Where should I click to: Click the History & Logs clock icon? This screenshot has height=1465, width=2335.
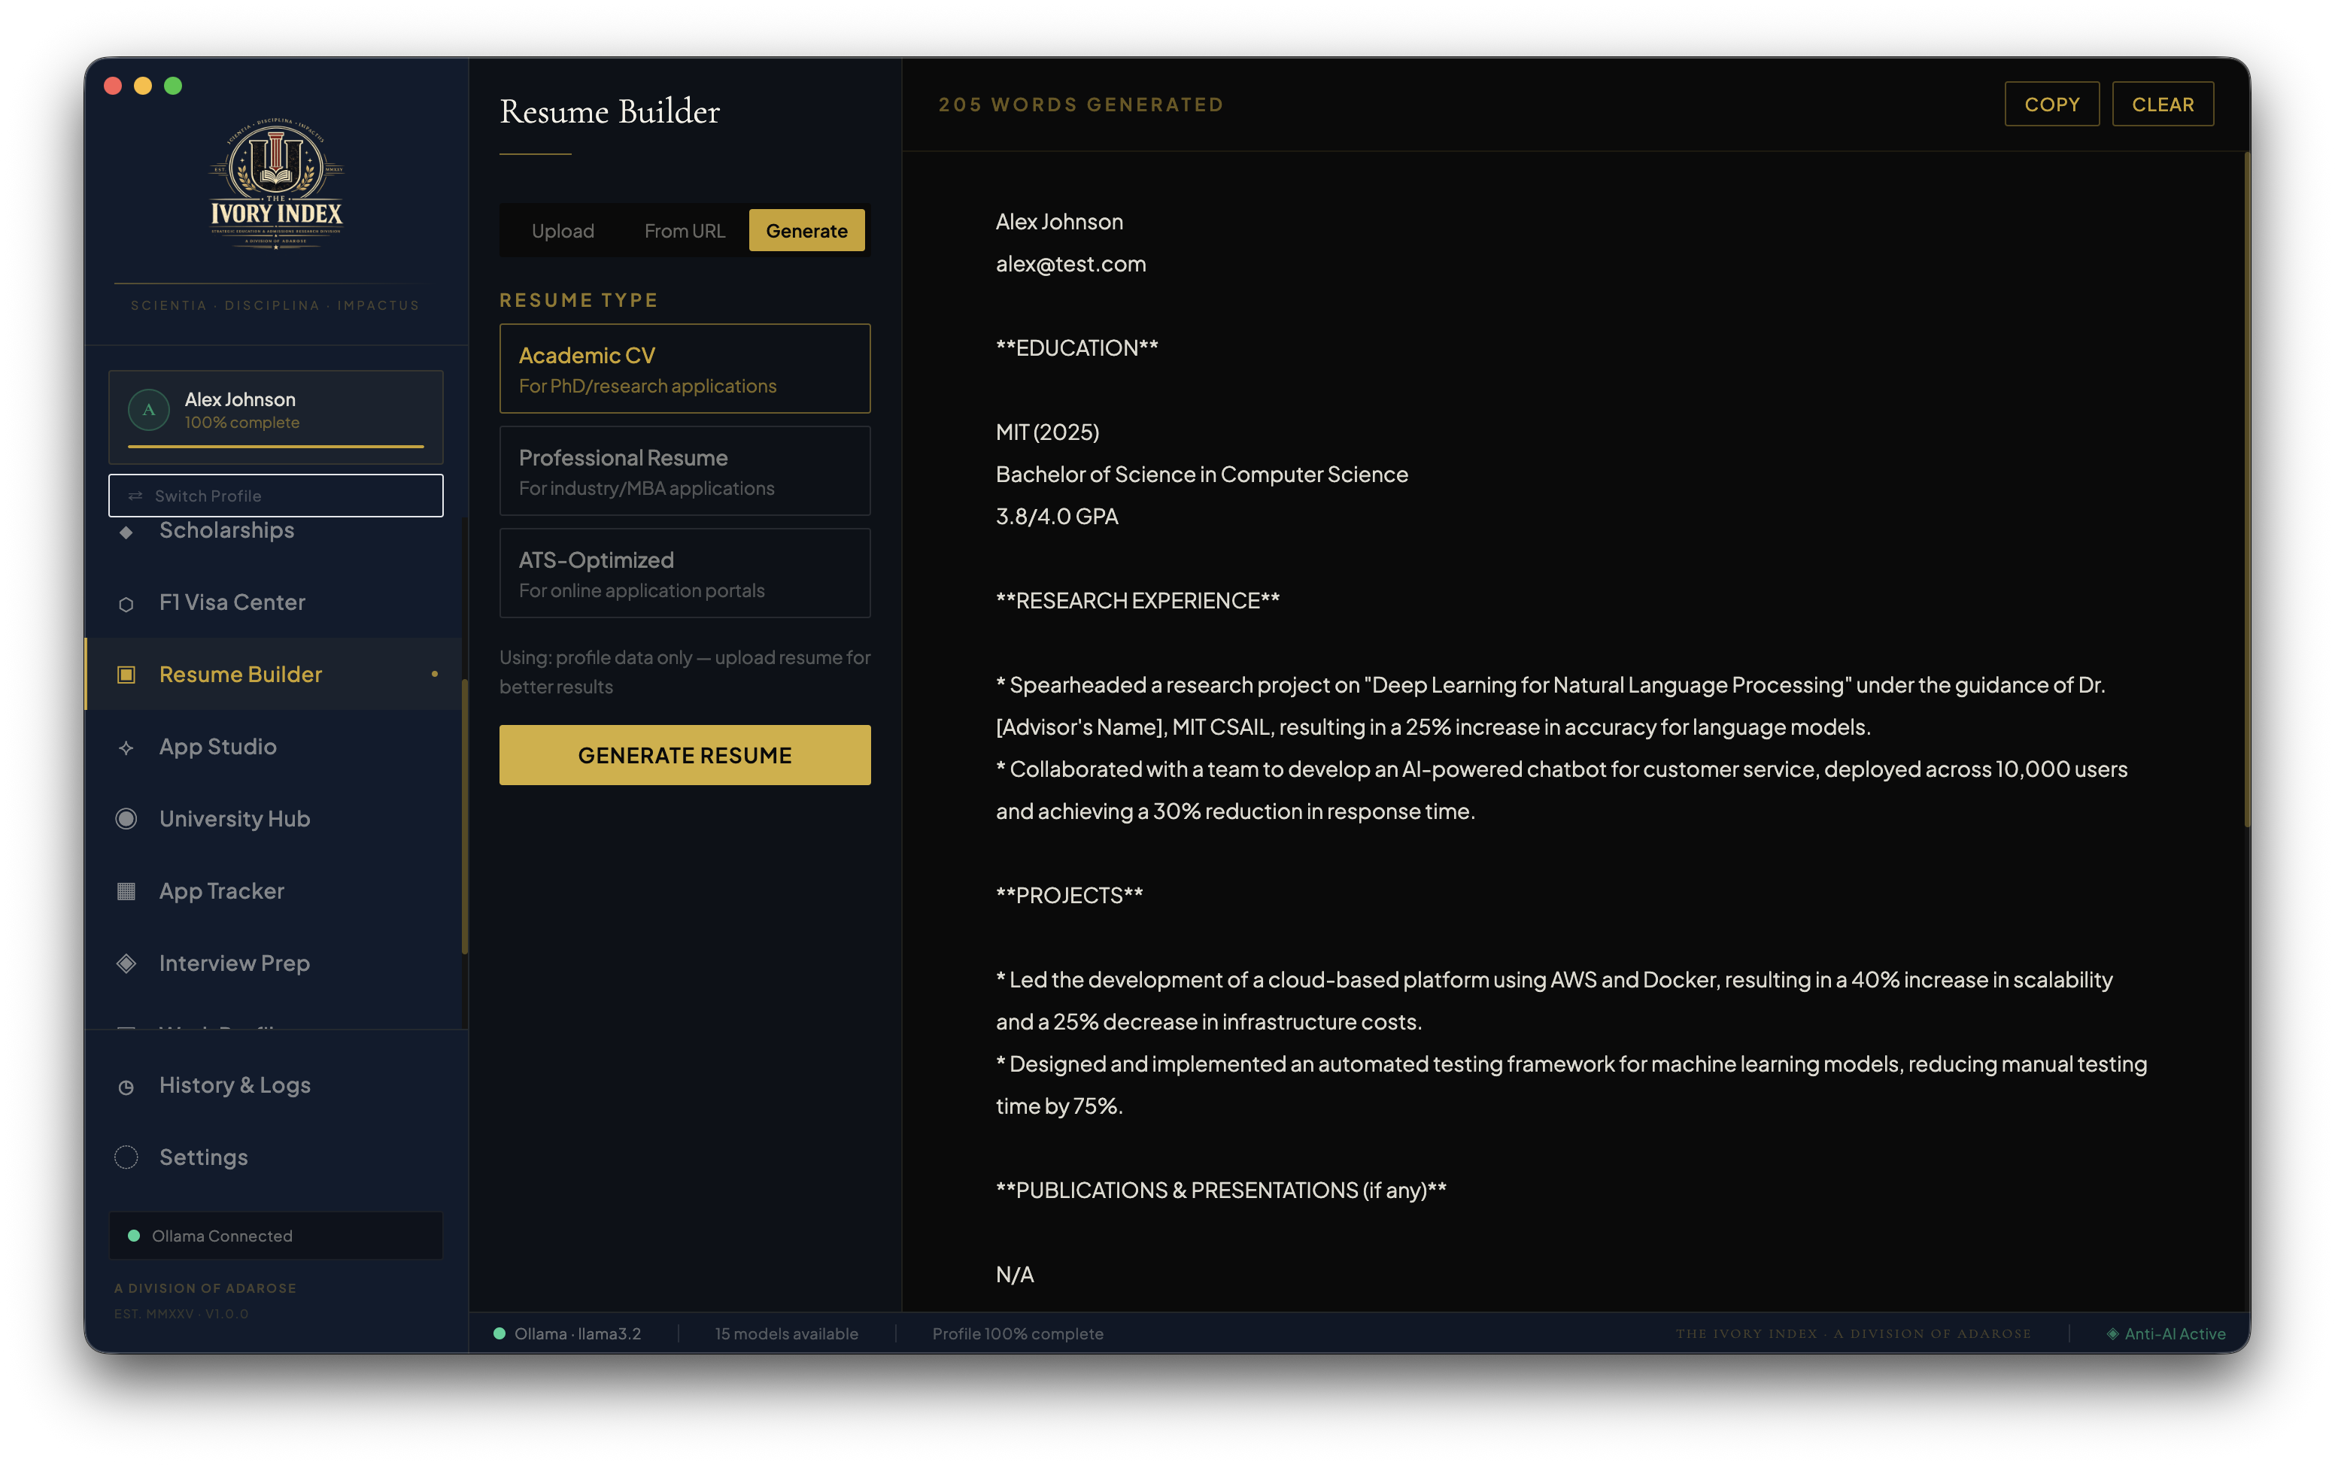[126, 1087]
